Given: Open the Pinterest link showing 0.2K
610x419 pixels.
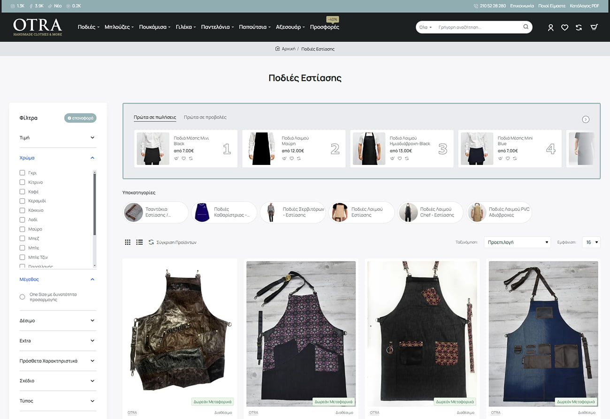Looking at the screenshot, I should pyautogui.click(x=74, y=6).
